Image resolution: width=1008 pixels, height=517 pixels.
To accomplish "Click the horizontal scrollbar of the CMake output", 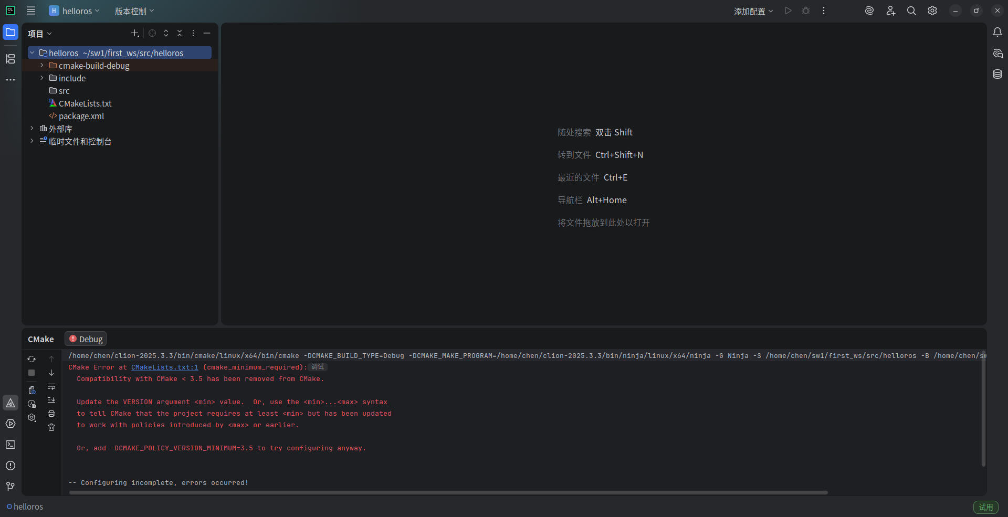I will click(x=448, y=492).
